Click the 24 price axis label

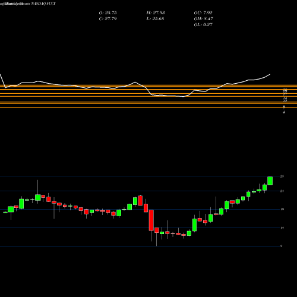coord(282,191)
